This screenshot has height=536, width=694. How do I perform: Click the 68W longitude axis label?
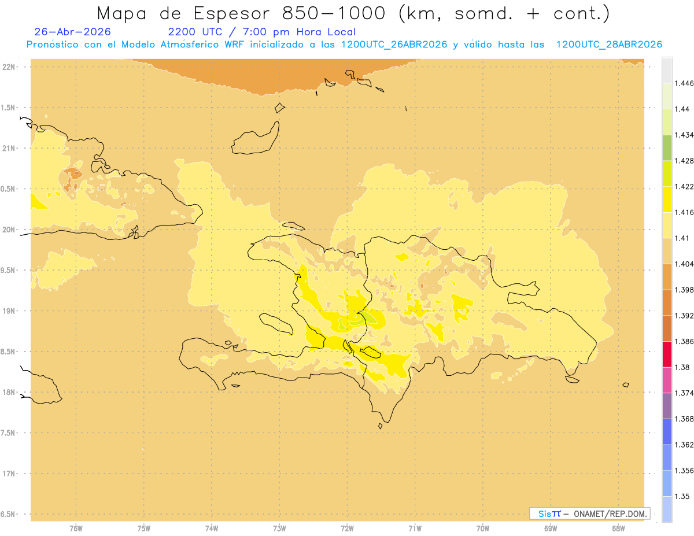click(618, 527)
